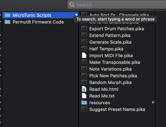166x127 pixels.
Task: Click the text document icon for Read Me.txt
Action: click(x=84, y=96)
